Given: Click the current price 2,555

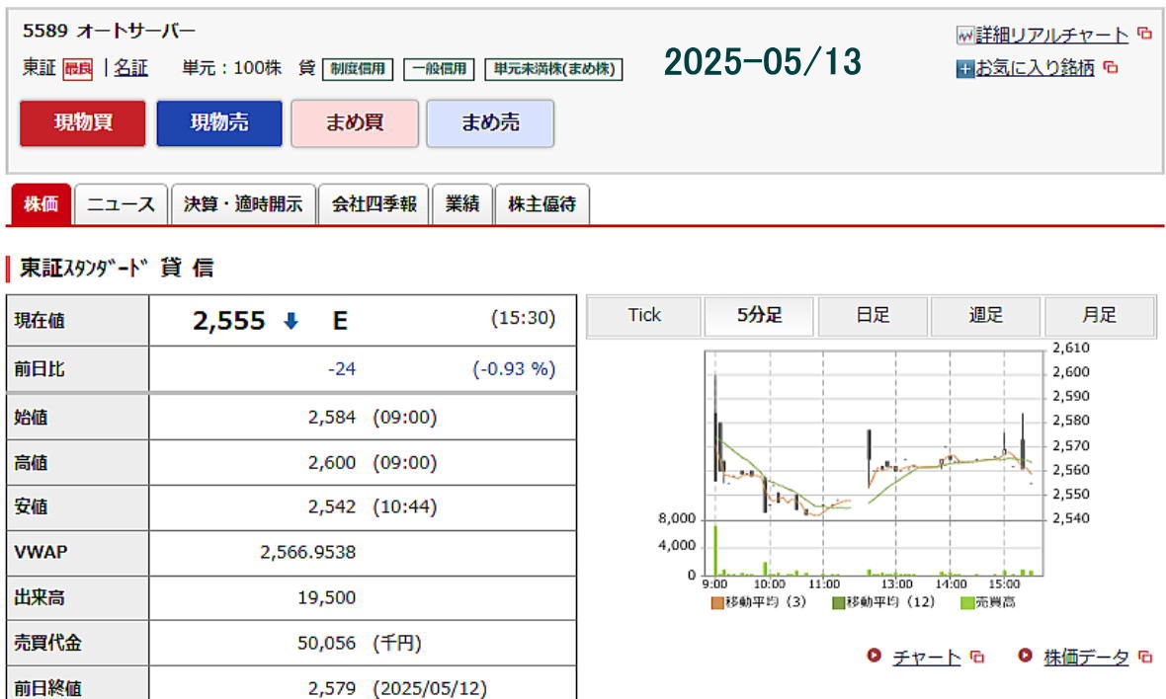Looking at the screenshot, I should [229, 321].
